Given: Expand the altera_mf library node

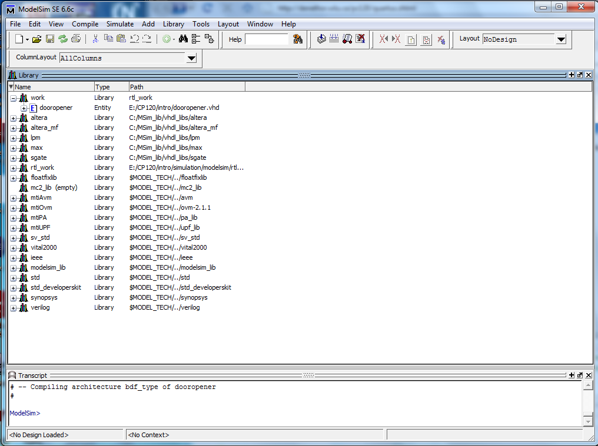Looking at the screenshot, I should (14, 128).
